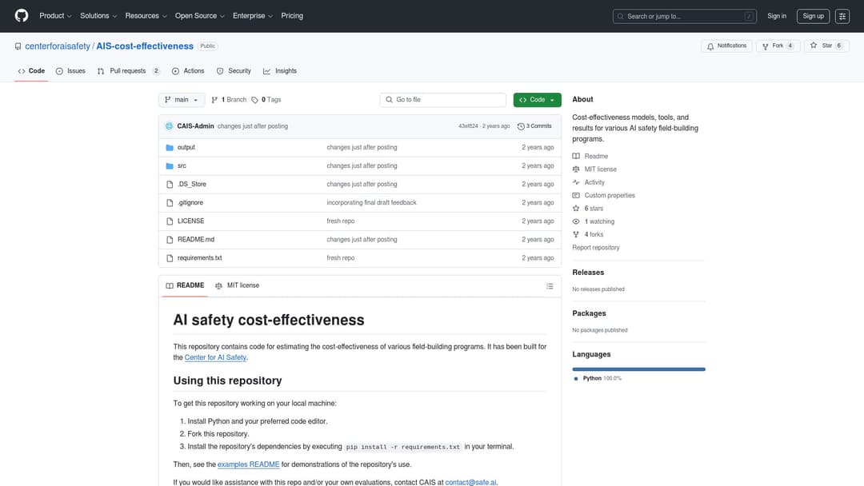Open the top-right header menu icon
The height and width of the screenshot is (486, 864).
[842, 17]
